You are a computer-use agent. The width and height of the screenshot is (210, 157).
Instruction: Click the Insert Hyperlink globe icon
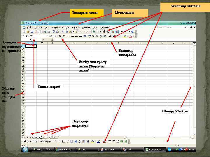(94, 32)
